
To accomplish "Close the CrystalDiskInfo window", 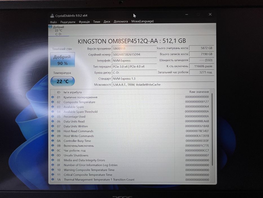I will [210, 14].
